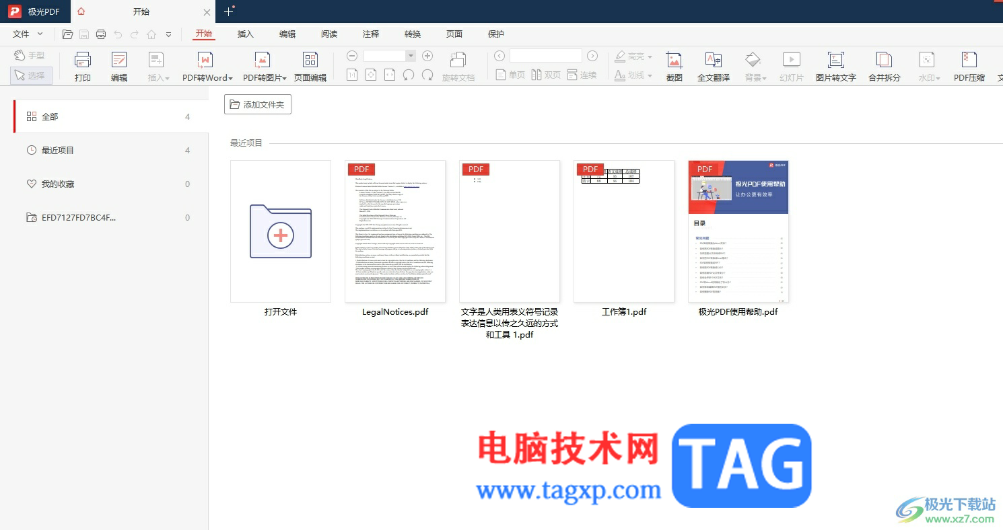Screen dimensions: 1003x530
Task: Click the zoom in plus icon
Action: (x=427, y=56)
